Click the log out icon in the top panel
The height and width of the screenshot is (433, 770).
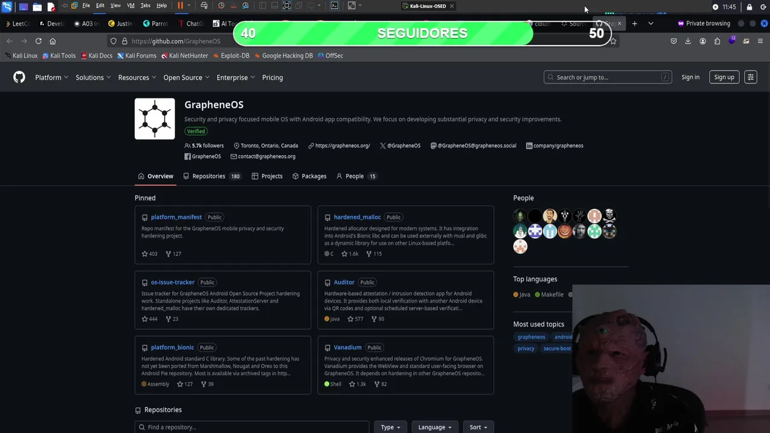click(763, 7)
